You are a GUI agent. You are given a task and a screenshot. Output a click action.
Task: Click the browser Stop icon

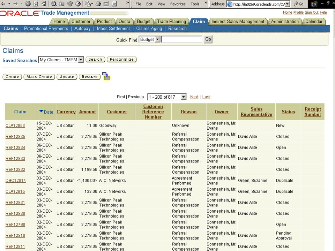click(x=28, y=4)
